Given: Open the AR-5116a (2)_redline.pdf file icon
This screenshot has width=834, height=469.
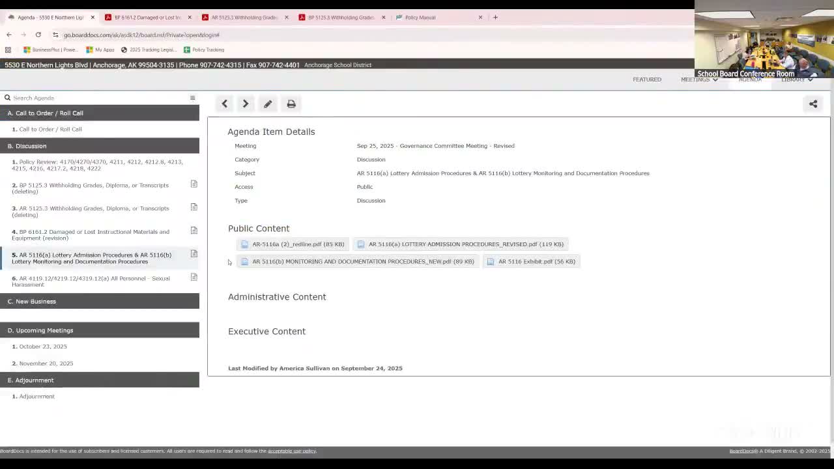Looking at the screenshot, I should coord(245,244).
